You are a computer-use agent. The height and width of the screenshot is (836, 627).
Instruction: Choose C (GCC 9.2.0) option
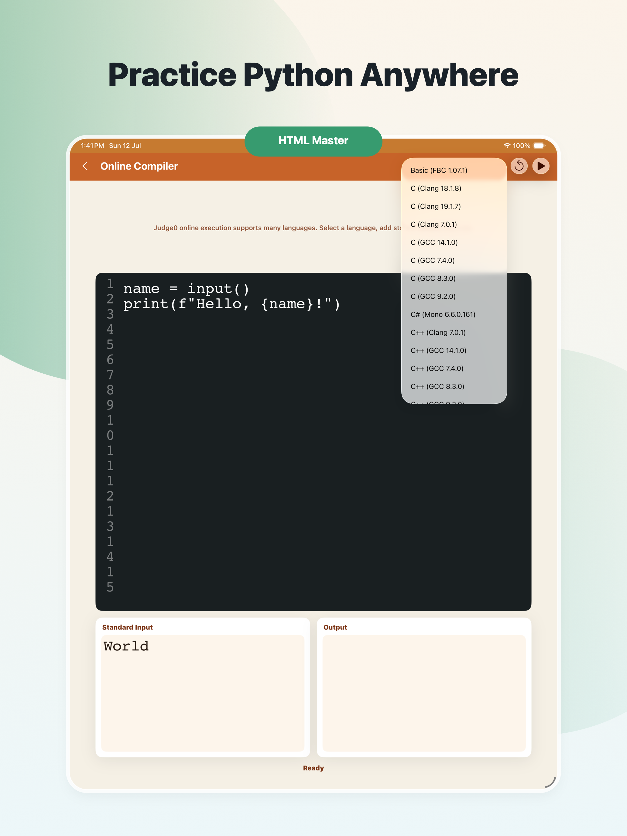(x=454, y=296)
